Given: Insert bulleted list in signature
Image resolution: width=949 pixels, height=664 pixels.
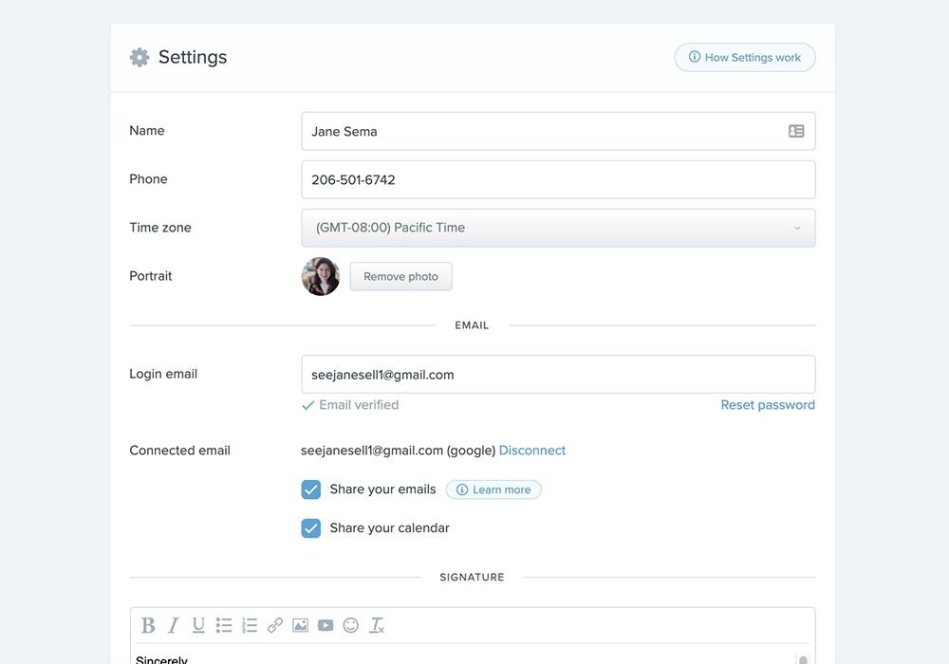Looking at the screenshot, I should (x=224, y=625).
